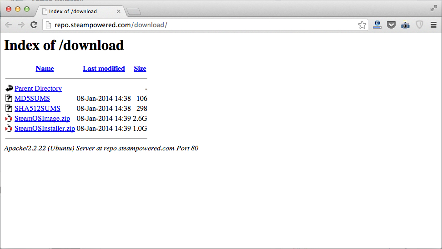Click the SHA512SUMS size value 298
Image resolution: width=442 pixels, height=249 pixels.
tap(142, 109)
